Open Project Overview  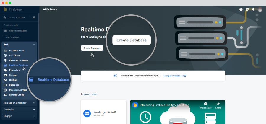click(x=17, y=17)
